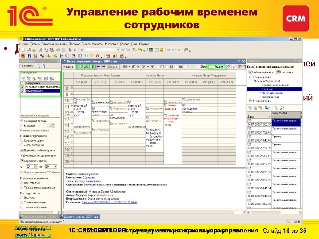Click the settings panel horizontal scrollbar
This screenshot has width=319, height=239.
[40, 212]
